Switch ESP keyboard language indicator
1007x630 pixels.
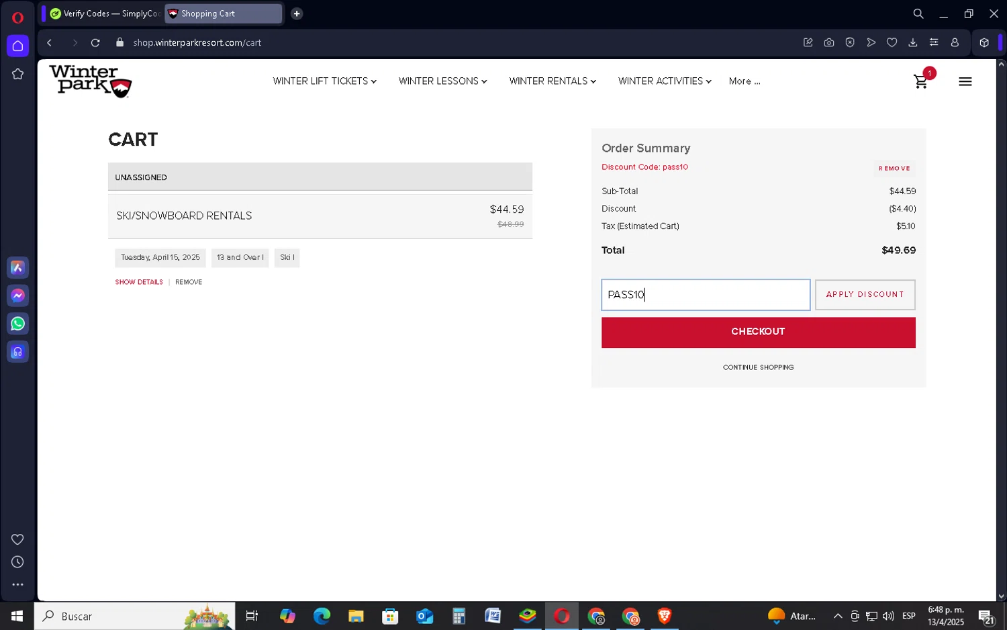(909, 616)
